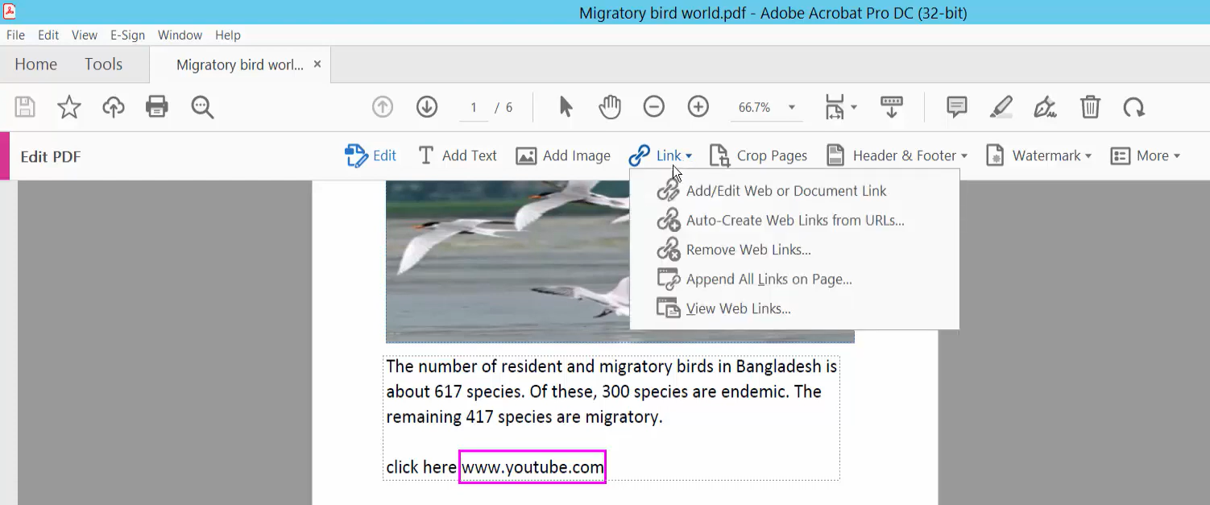Switch to the Tools tab

103,64
